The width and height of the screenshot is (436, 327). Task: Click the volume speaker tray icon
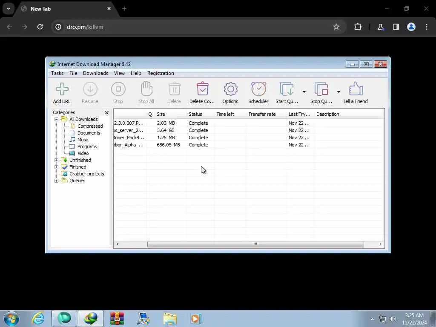pos(393,319)
